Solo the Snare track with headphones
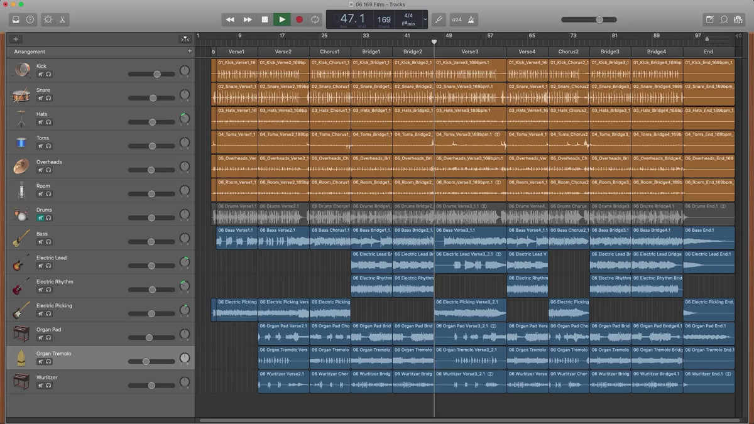 (48, 99)
